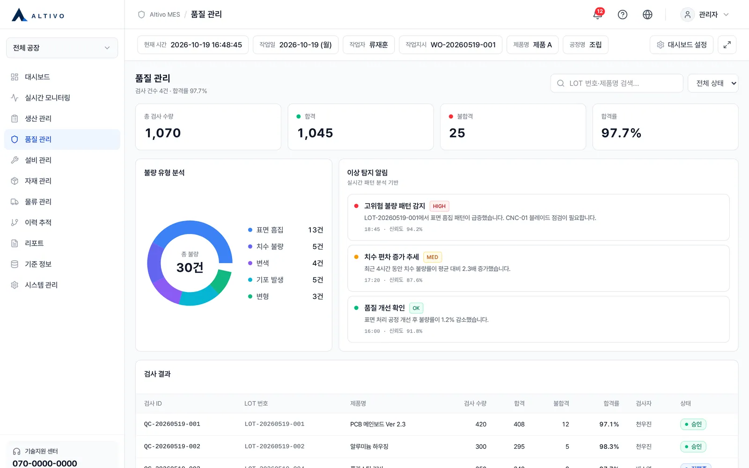The height and width of the screenshot is (468, 749).
Task: Click the 물류 관리 truck icon
Action: point(15,202)
